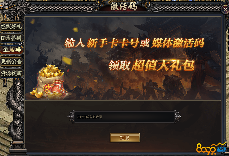Click the 8090游戏 logo
This screenshot has width=229, height=156.
(x=211, y=149)
